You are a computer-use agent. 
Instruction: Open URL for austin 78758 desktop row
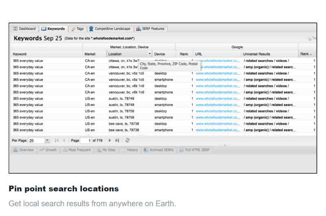point(218,111)
